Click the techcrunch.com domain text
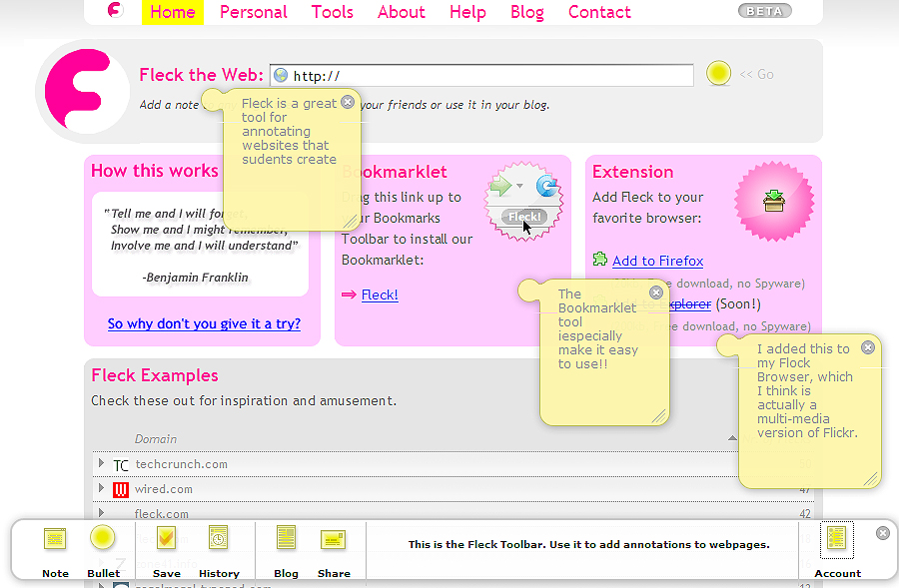 coord(181,464)
